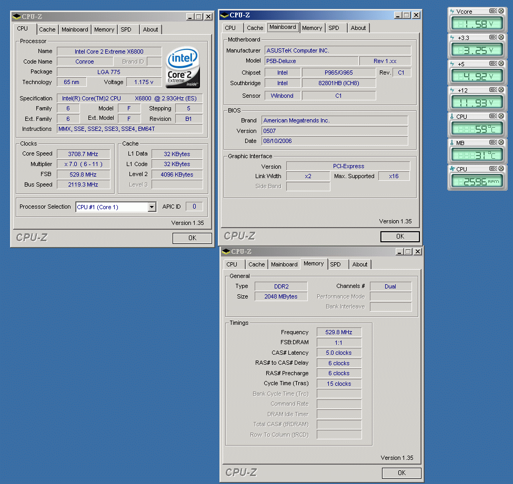This screenshot has width=513, height=484.
Task: Click the BIOS Date value "08/10/2006"
Action: (335, 141)
